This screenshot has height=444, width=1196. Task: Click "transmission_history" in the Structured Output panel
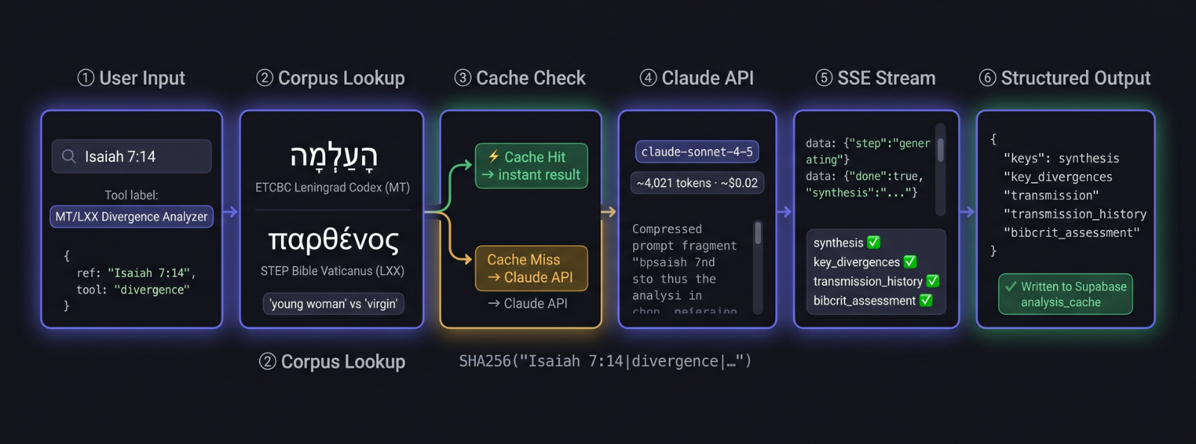point(1075,214)
